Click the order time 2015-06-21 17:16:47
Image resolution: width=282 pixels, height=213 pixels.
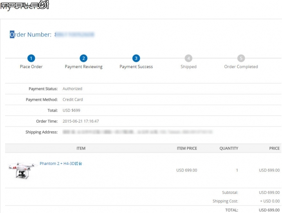[x=81, y=121]
